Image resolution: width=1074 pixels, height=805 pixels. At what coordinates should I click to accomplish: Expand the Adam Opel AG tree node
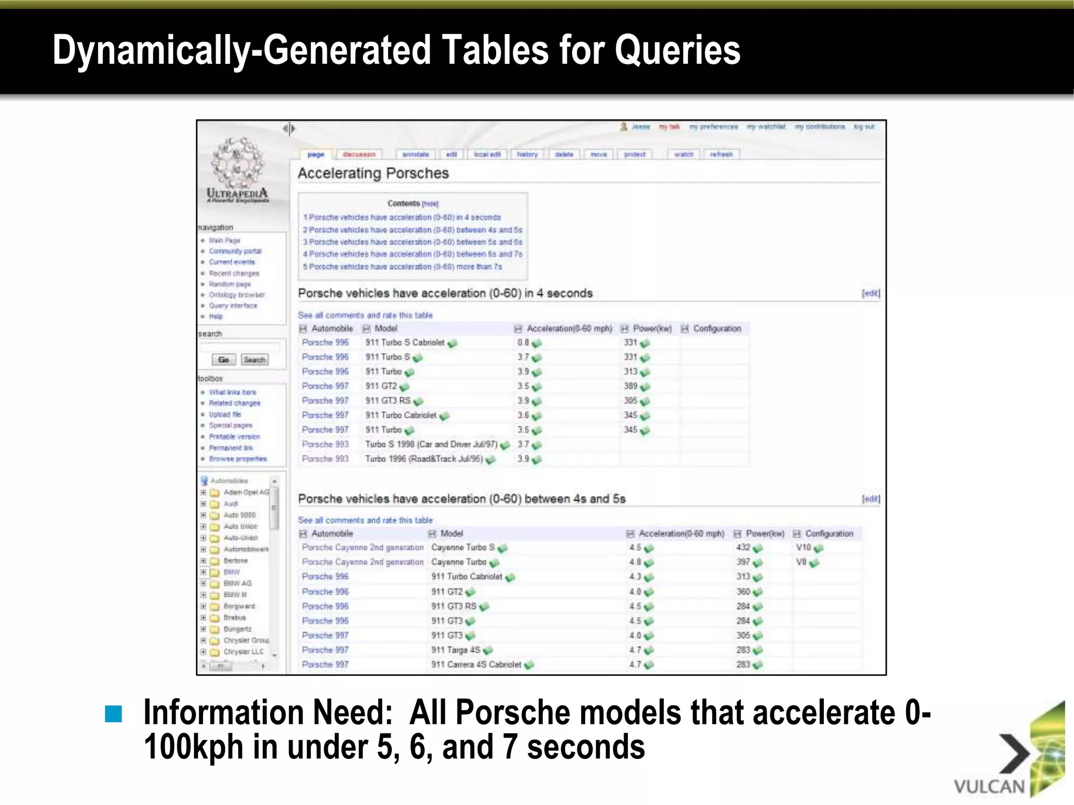click(203, 492)
